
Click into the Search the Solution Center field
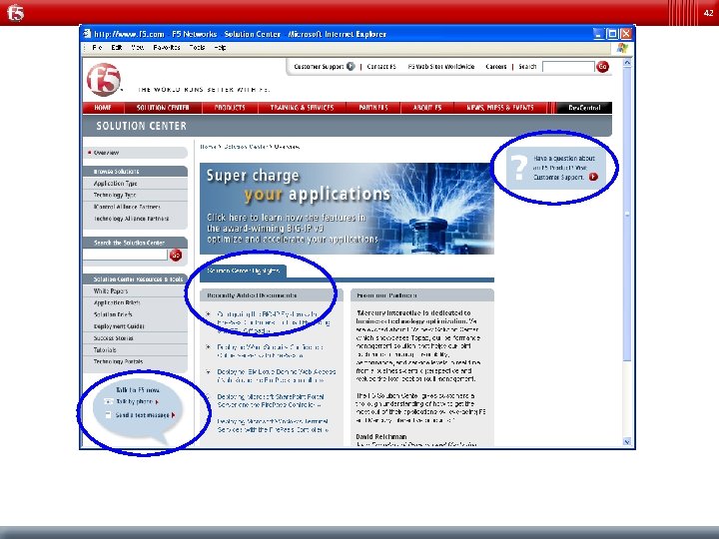pyautogui.click(x=125, y=255)
